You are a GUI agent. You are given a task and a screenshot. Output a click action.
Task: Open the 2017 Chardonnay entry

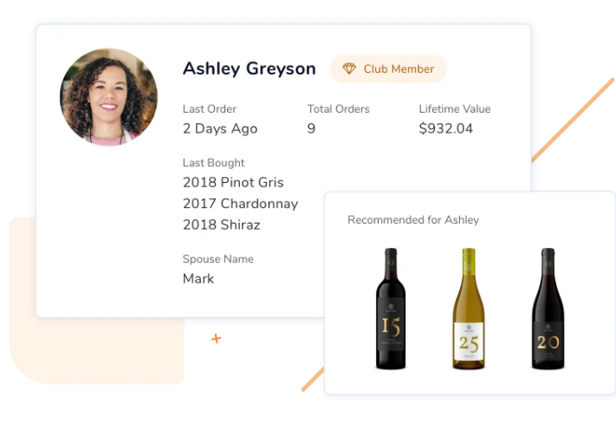(x=240, y=204)
